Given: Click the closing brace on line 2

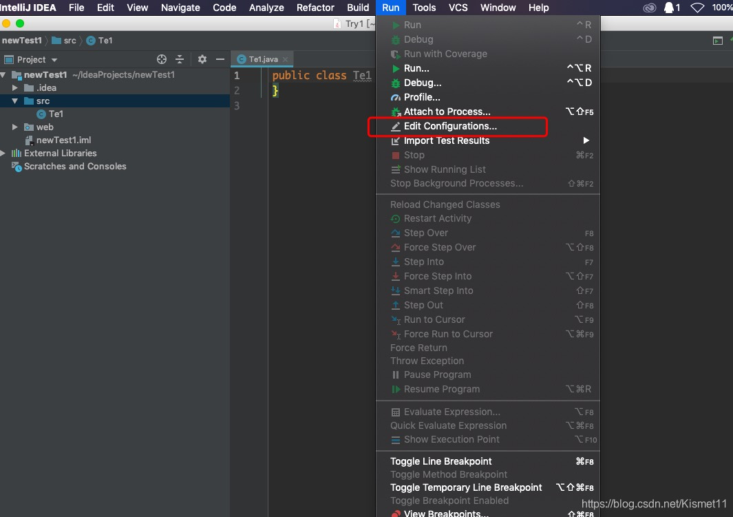Looking at the screenshot, I should [275, 91].
